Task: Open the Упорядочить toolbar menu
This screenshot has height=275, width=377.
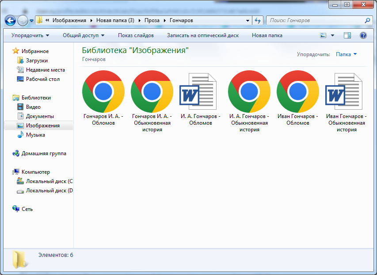Action: pyautogui.click(x=30, y=35)
